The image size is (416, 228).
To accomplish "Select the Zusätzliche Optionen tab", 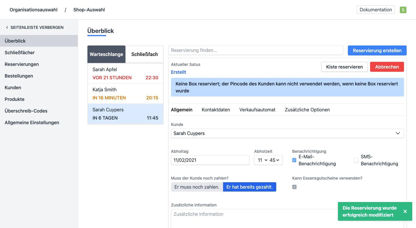I will 307,110.
